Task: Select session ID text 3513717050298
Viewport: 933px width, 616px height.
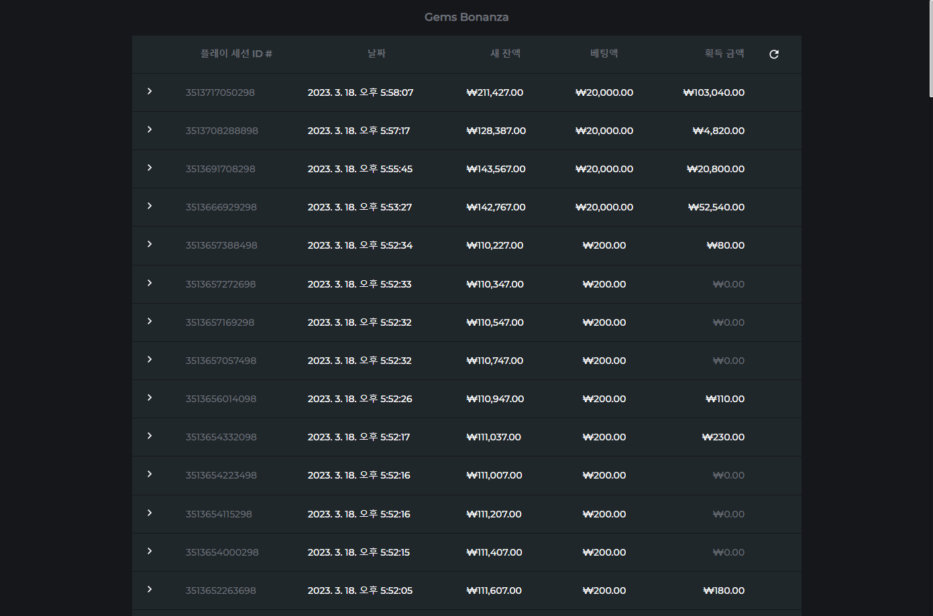Action: 220,93
